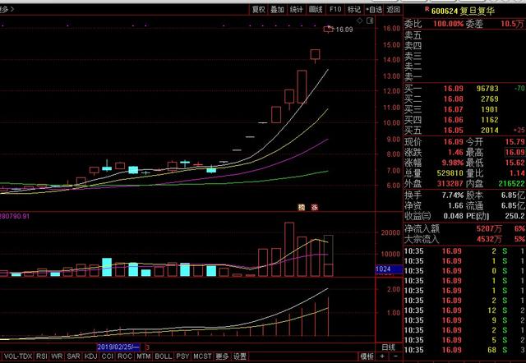Click the 标记 mark button
This screenshot has width=526, height=363.
click(x=354, y=10)
